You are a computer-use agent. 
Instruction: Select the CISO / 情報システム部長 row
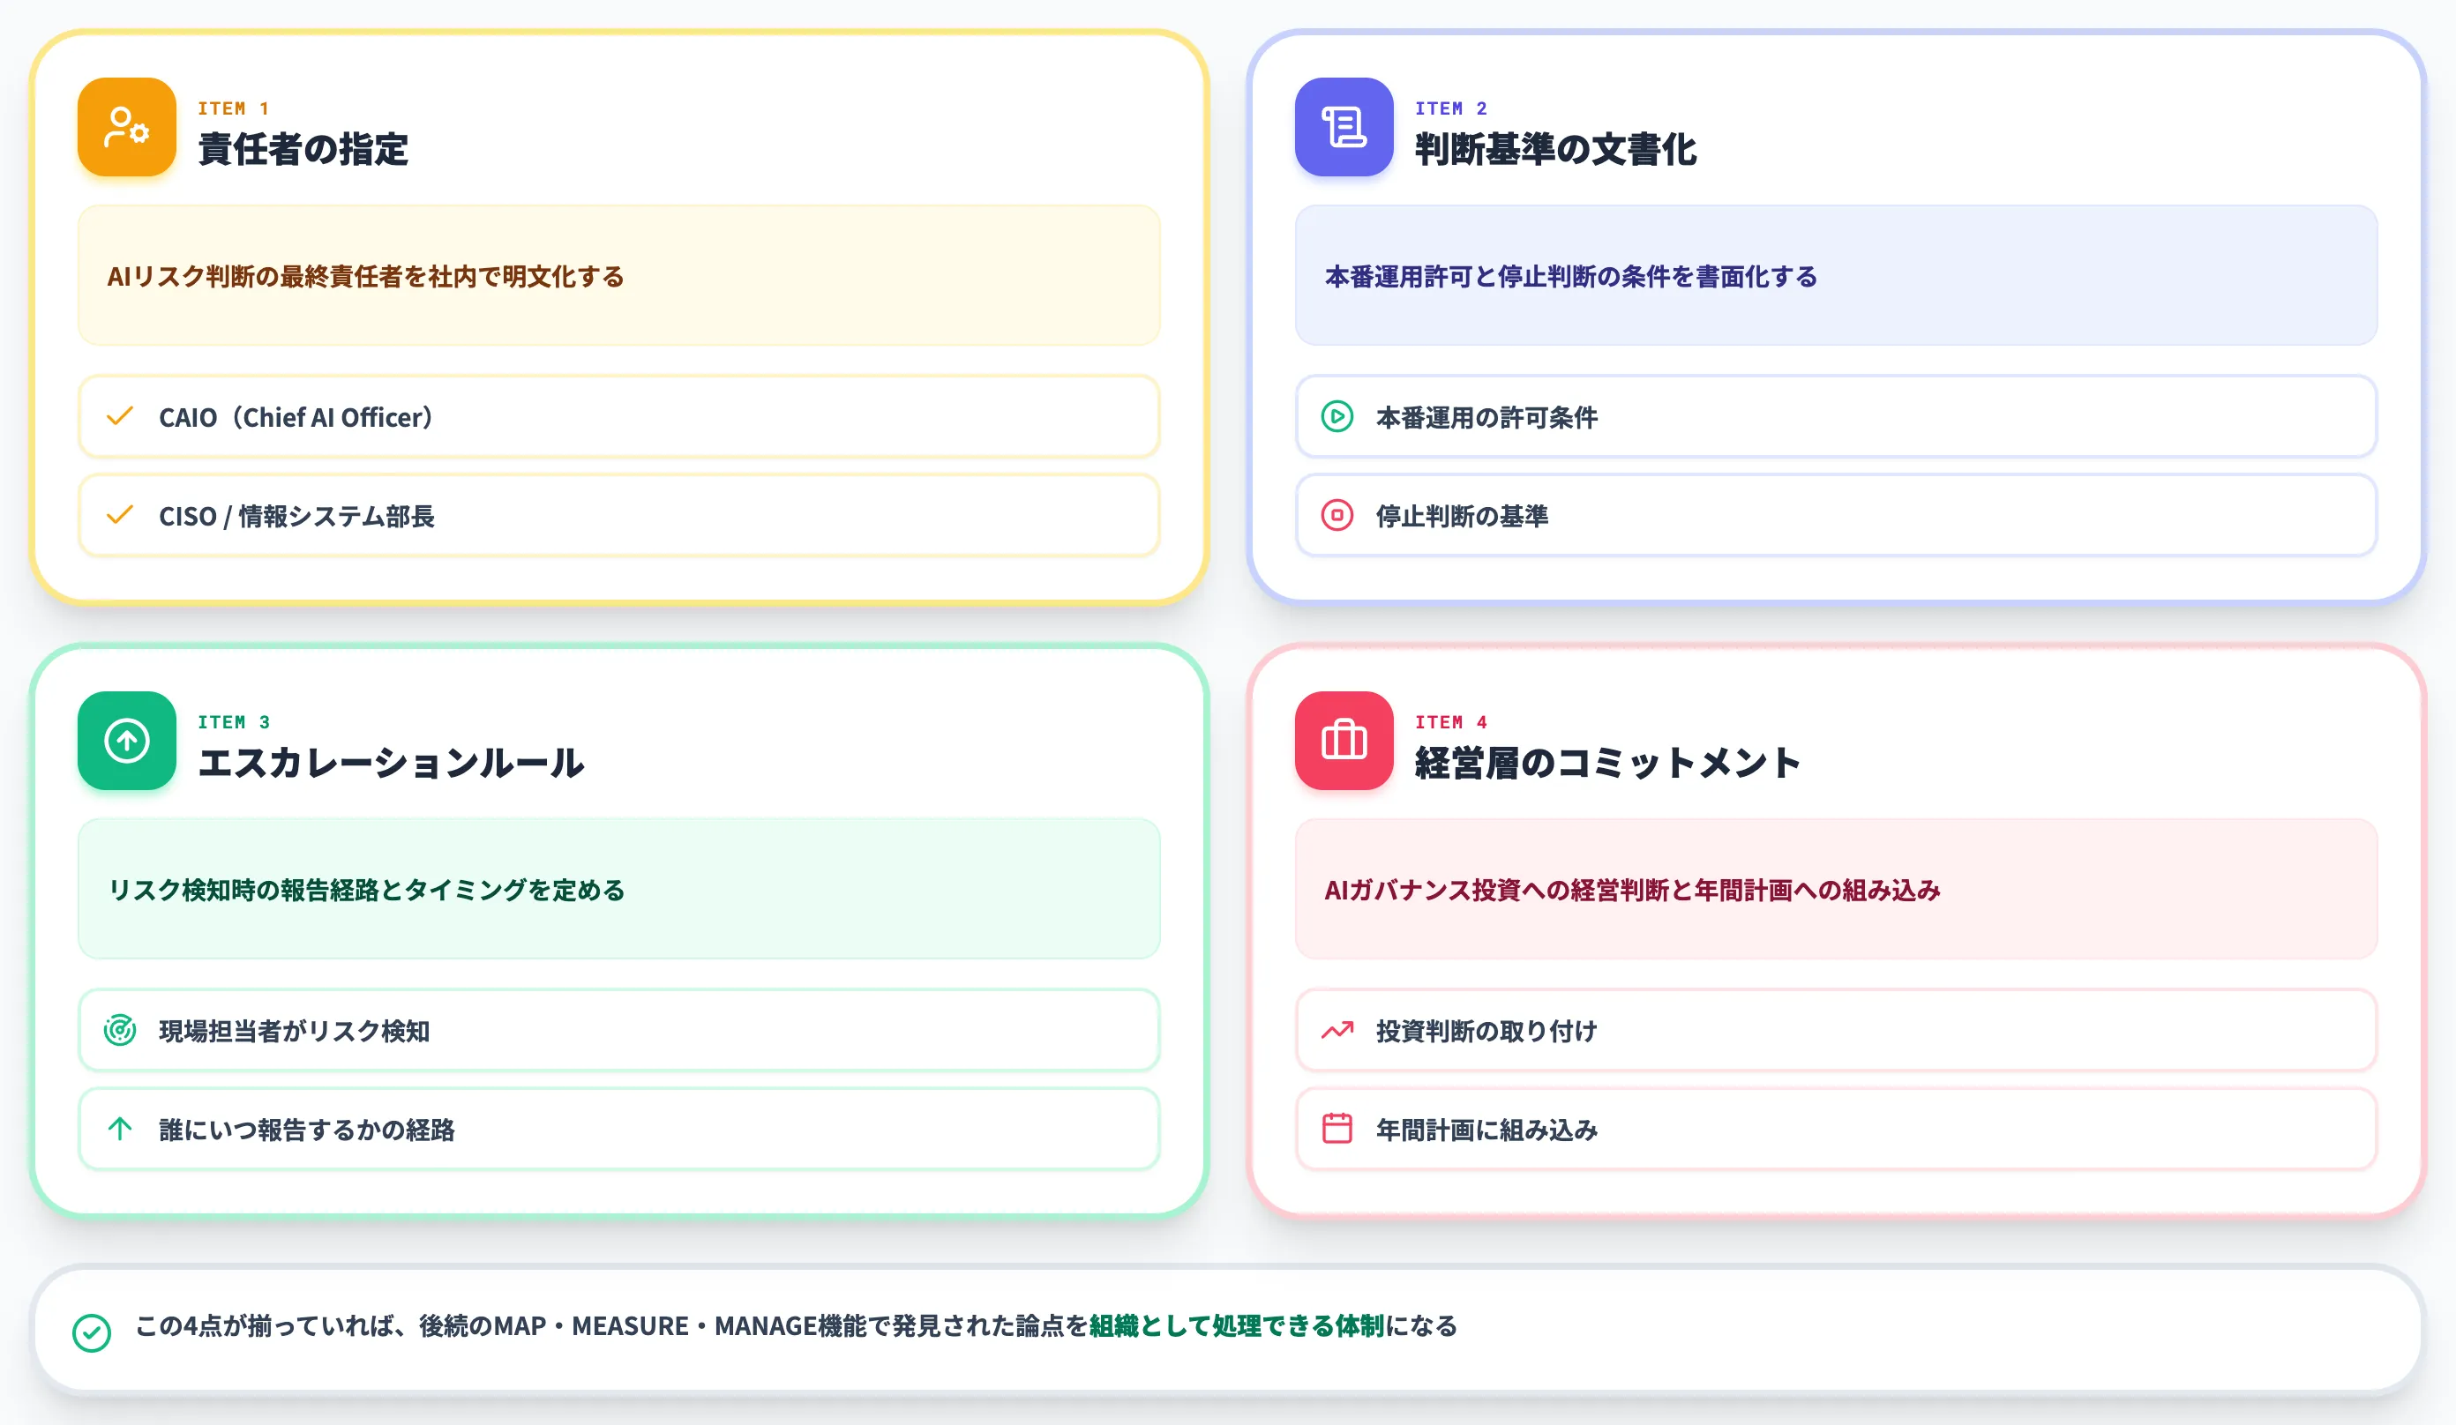(x=619, y=515)
